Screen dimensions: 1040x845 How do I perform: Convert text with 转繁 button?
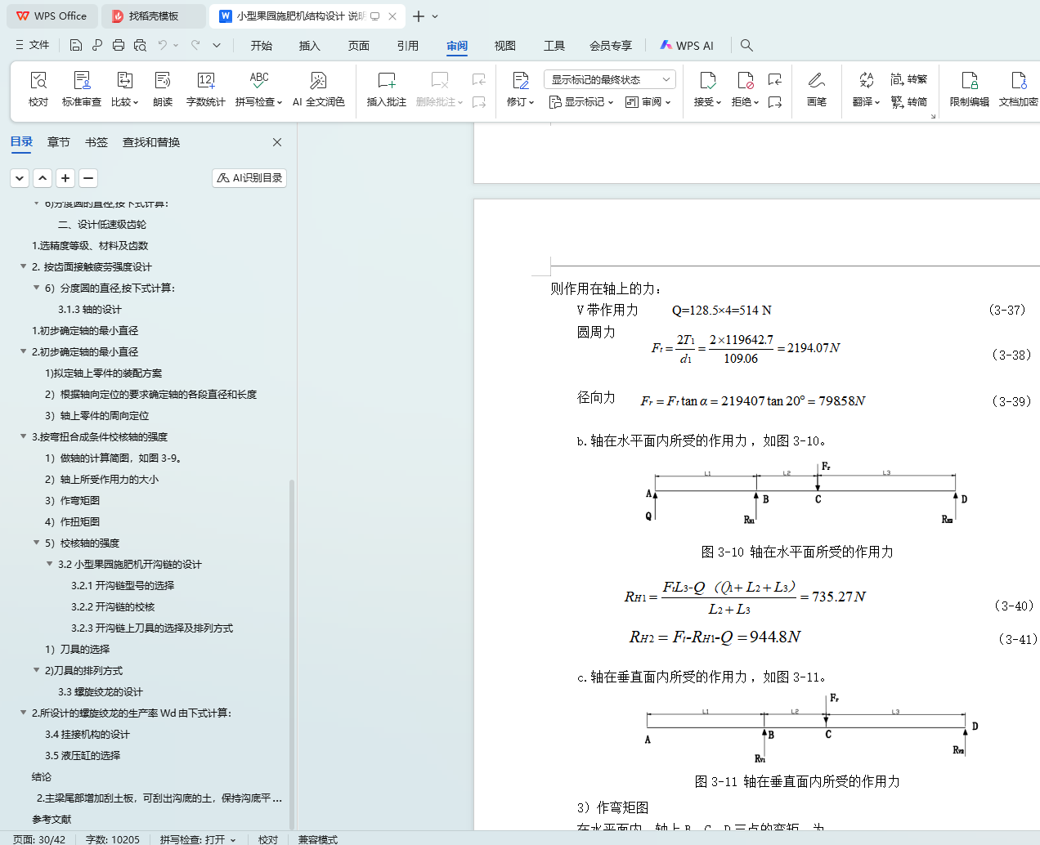coord(909,79)
